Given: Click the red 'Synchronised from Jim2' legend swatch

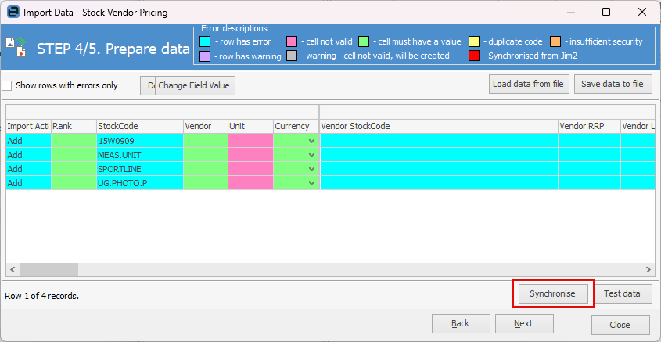Looking at the screenshot, I should 474,56.
